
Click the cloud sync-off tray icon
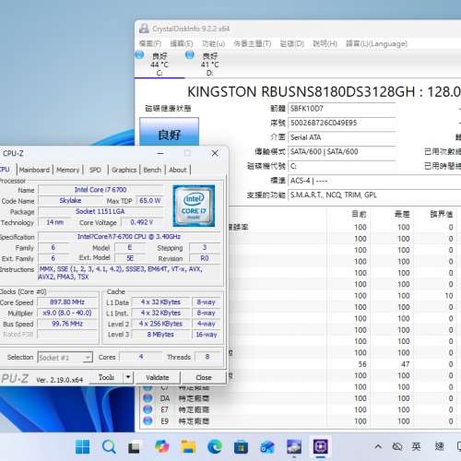click(397, 446)
